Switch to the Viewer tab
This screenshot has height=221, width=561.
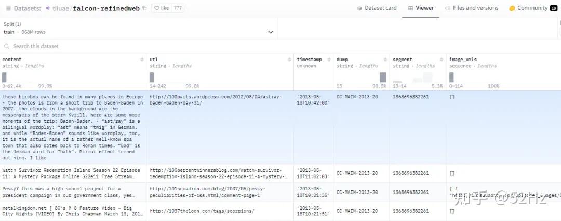pos(421,8)
